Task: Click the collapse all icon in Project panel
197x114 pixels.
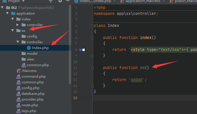Action: click(51, 1)
